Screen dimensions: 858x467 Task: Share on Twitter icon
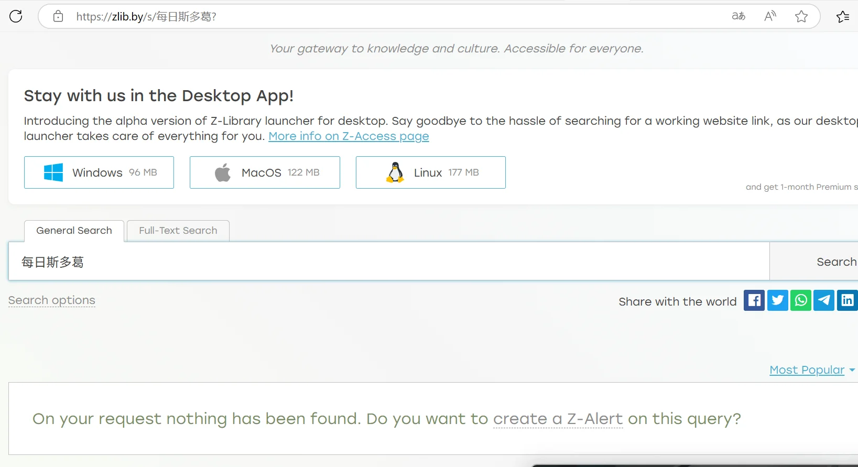coord(778,300)
